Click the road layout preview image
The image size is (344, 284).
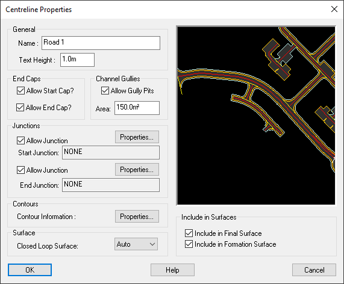pos(256,116)
